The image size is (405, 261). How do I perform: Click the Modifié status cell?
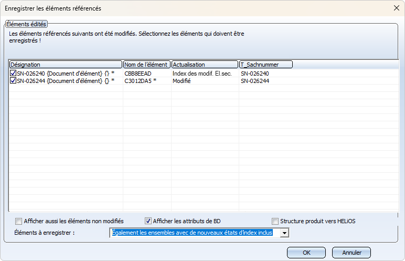click(x=182, y=81)
